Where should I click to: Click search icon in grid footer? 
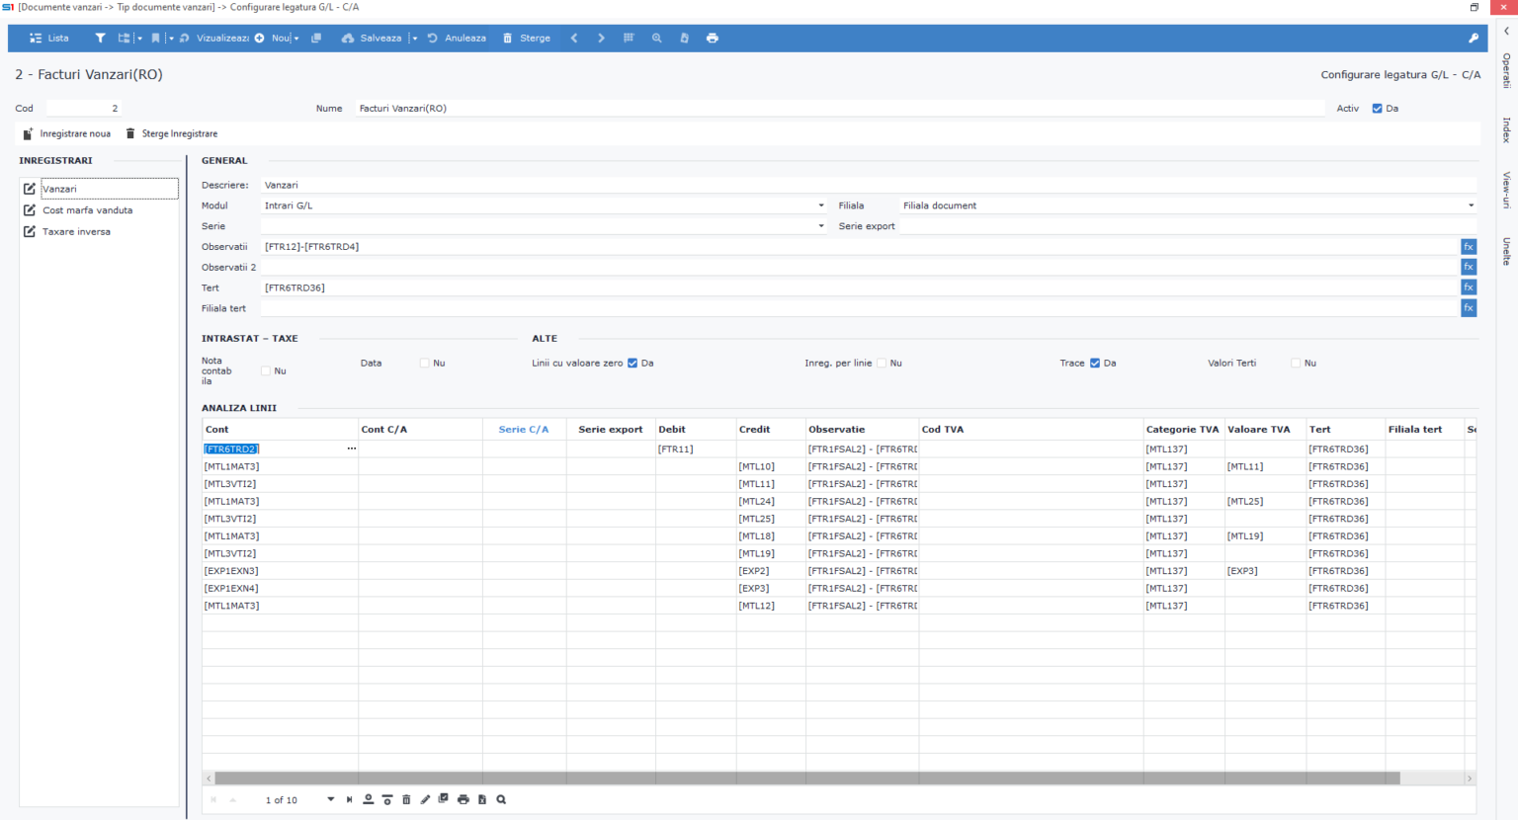click(501, 799)
